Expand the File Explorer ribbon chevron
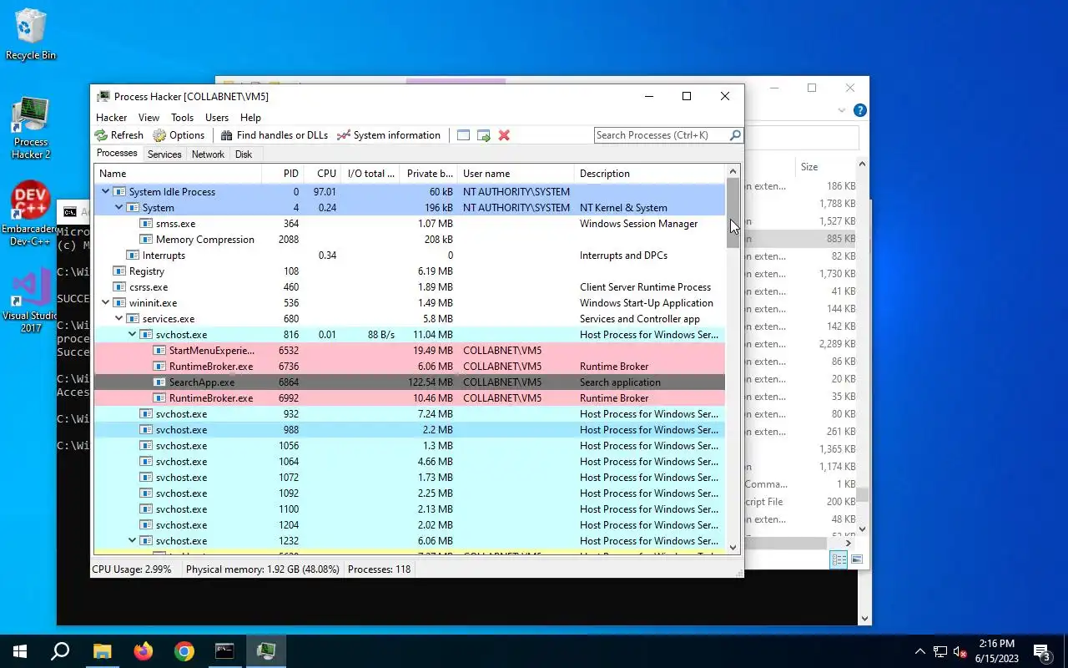 (x=842, y=110)
